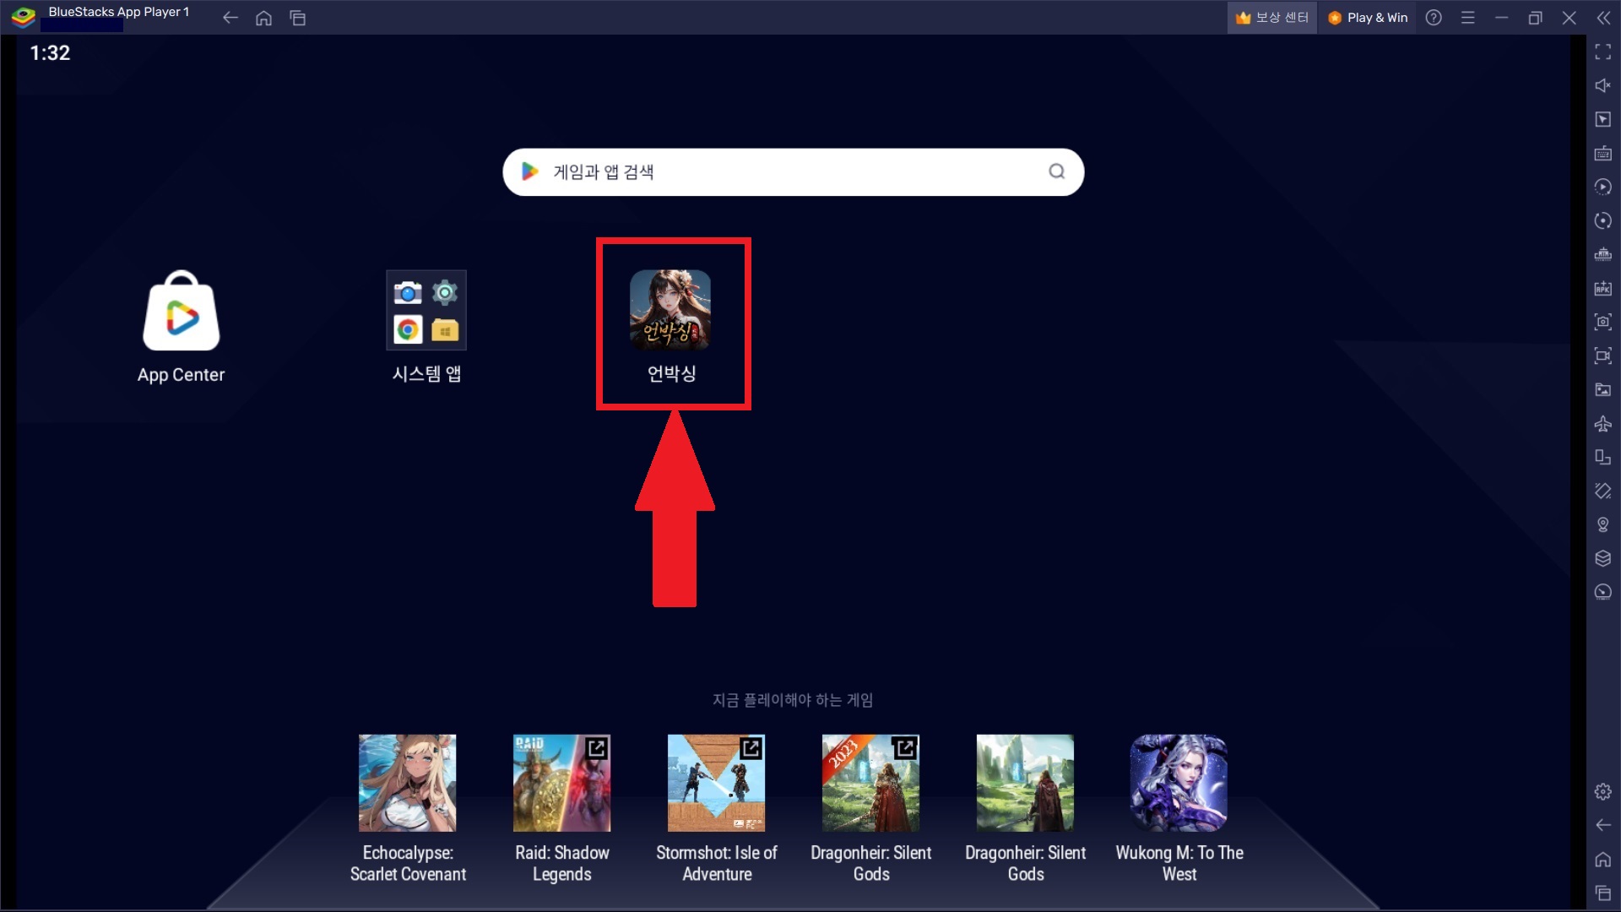Screen dimensions: 1621x912
Task: Click the sidebar recent apps icon
Action: click(x=1603, y=893)
